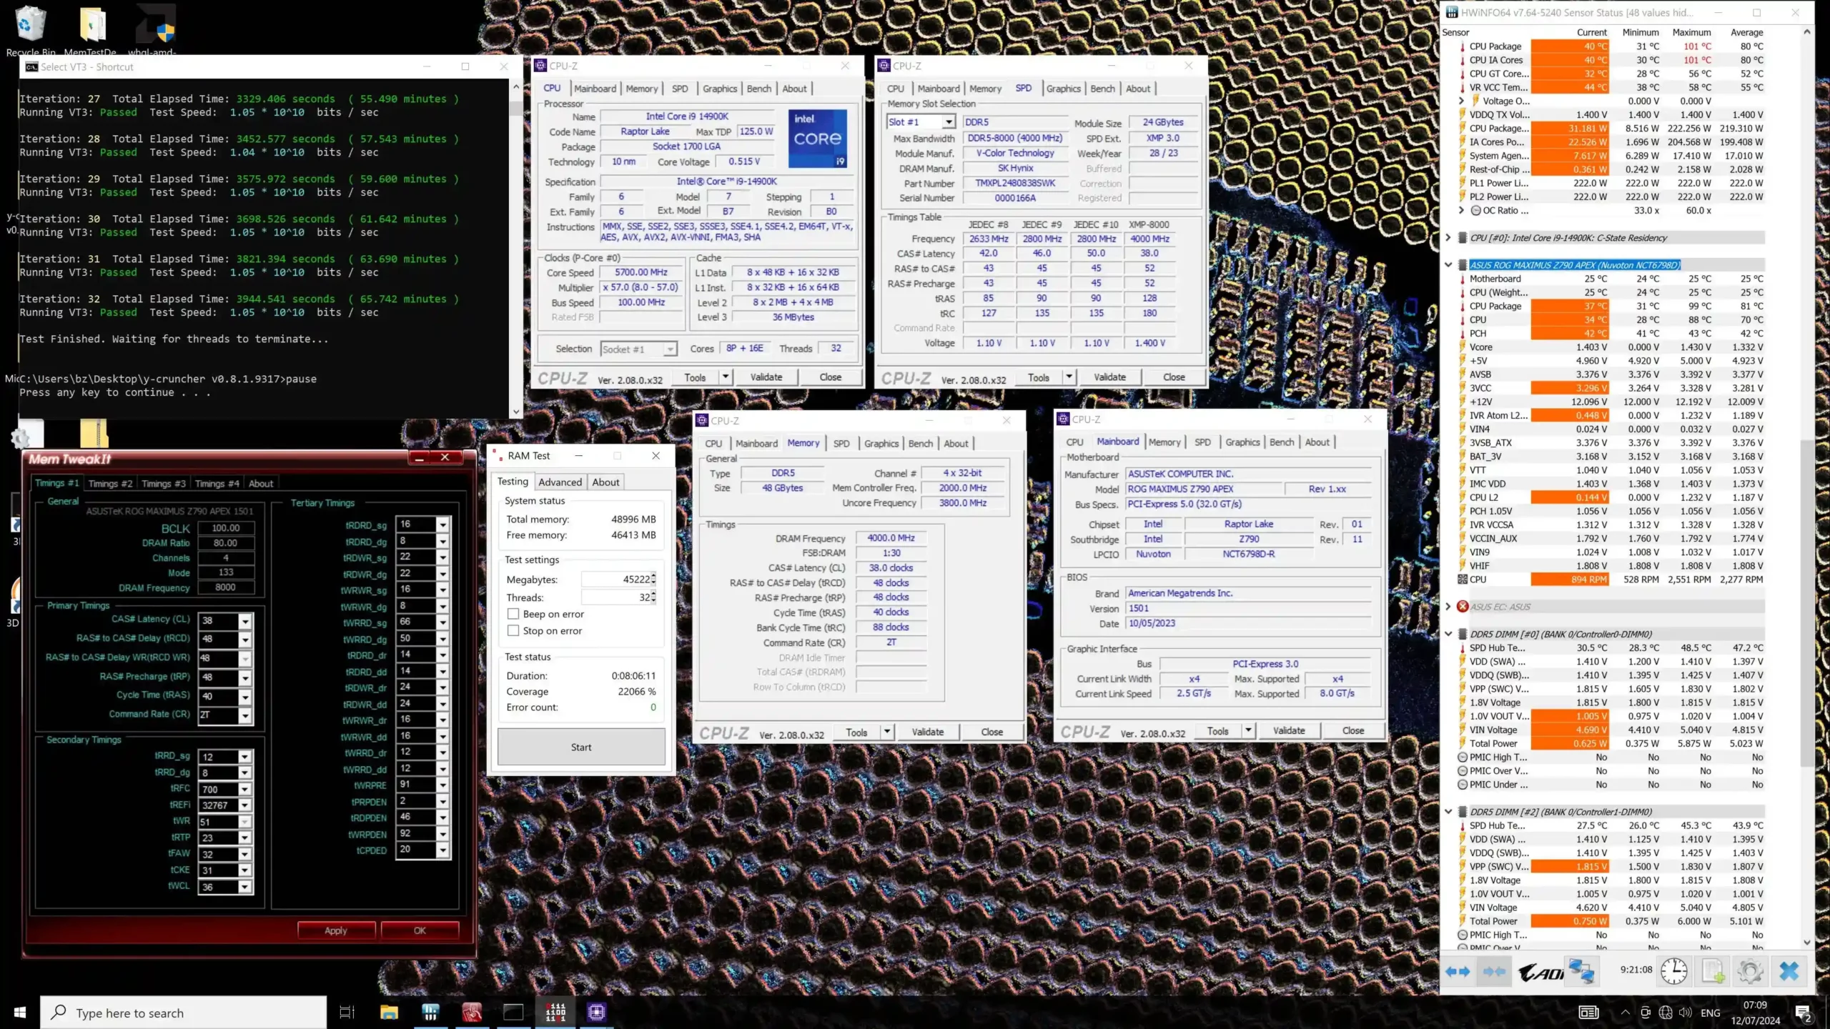
Task: Open Graphics tab in CPU-Z Memory window
Action: coord(881,444)
